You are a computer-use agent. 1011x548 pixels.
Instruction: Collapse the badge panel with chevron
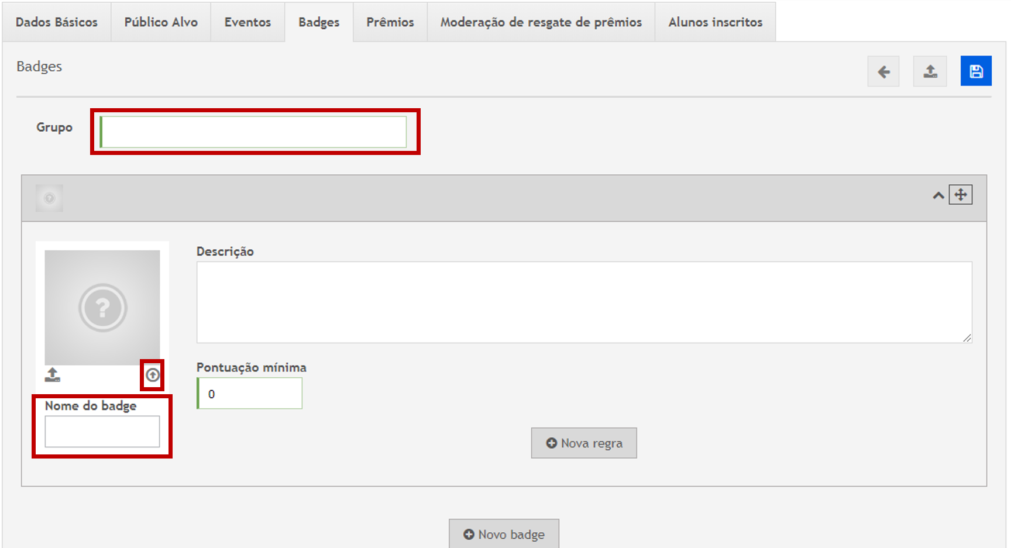click(938, 195)
